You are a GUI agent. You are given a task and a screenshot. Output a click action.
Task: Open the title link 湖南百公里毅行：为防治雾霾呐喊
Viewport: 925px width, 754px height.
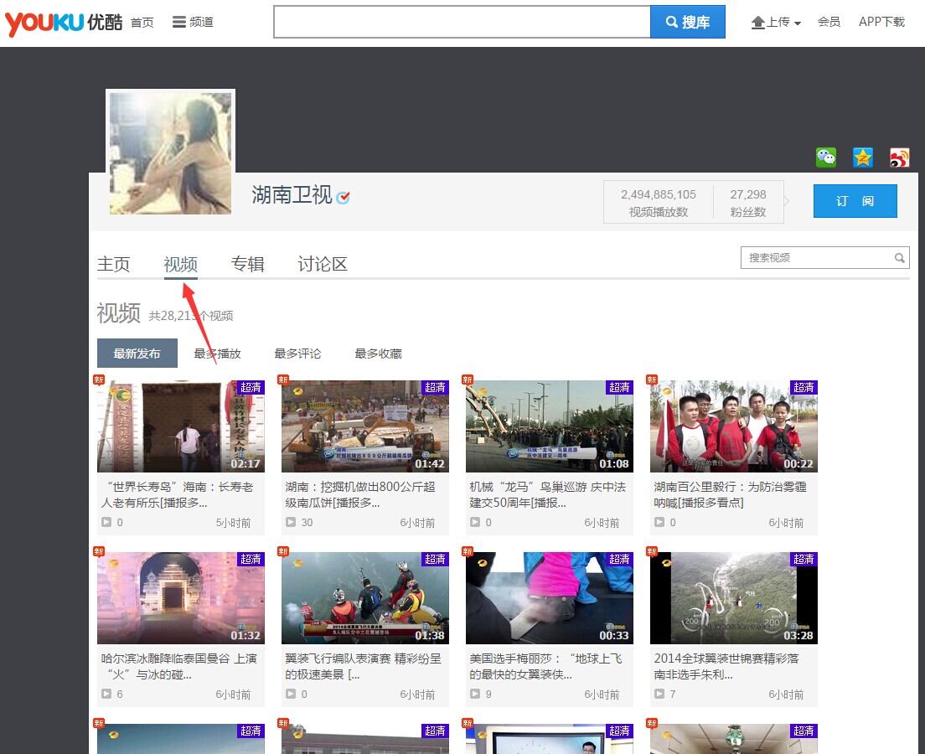tap(731, 494)
